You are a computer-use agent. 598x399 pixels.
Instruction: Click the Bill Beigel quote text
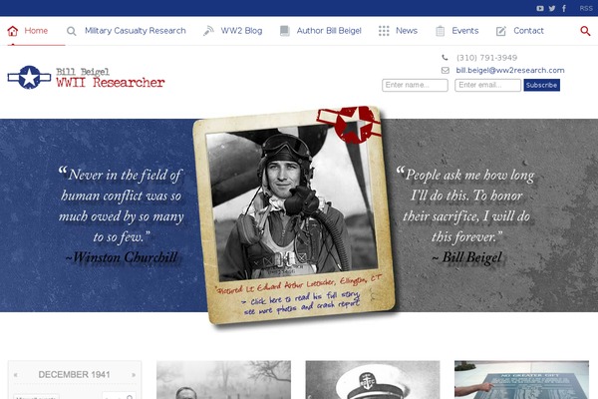(x=466, y=215)
